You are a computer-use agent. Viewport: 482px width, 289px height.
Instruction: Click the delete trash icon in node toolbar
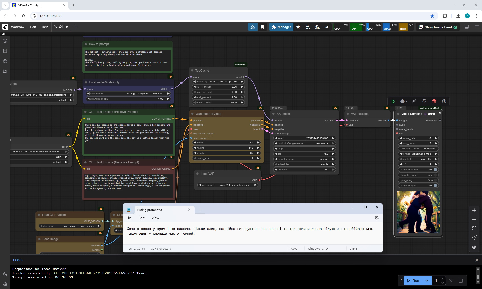(434, 101)
